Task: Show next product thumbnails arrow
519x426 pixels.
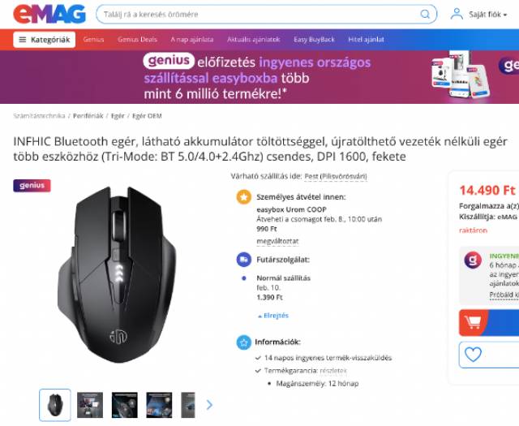Action: click(x=209, y=405)
